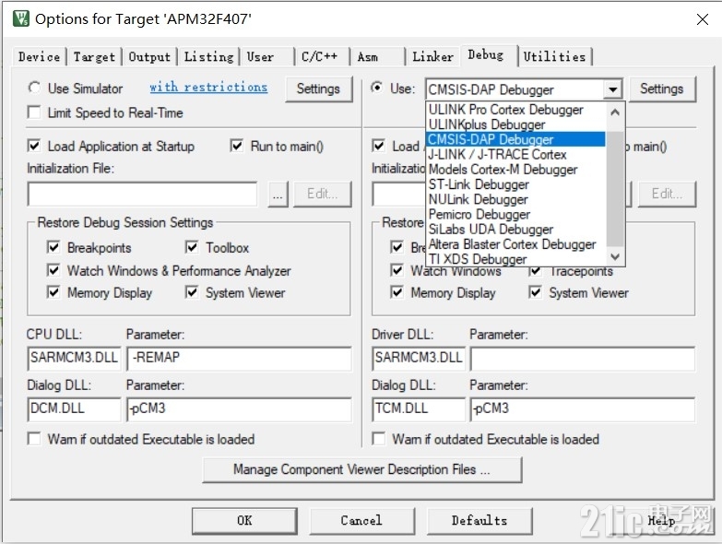The image size is (722, 544).
Task: Go to the User tab
Action: (x=260, y=57)
